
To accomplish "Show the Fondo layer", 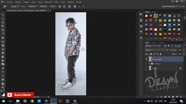I will (146, 68).
